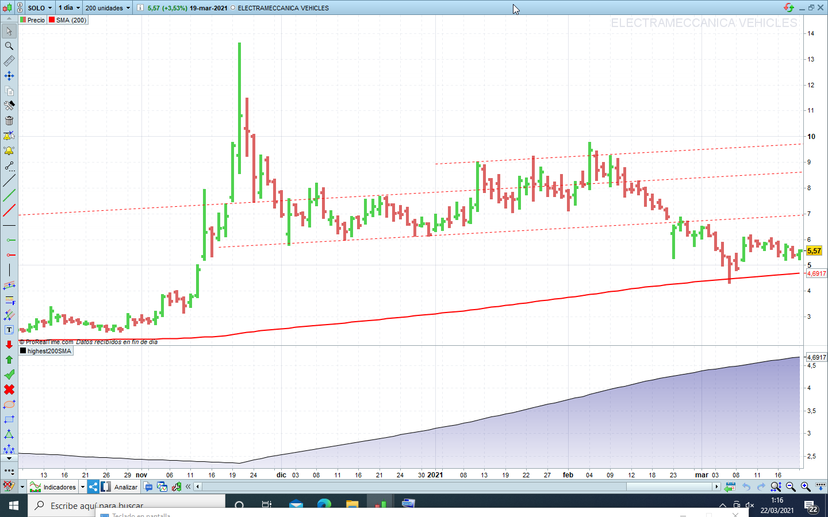Click the copy objects icon
Screen dimensions: 828x517
[9, 91]
